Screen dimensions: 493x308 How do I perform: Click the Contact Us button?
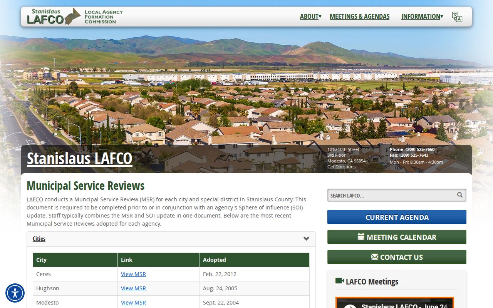pos(397,257)
